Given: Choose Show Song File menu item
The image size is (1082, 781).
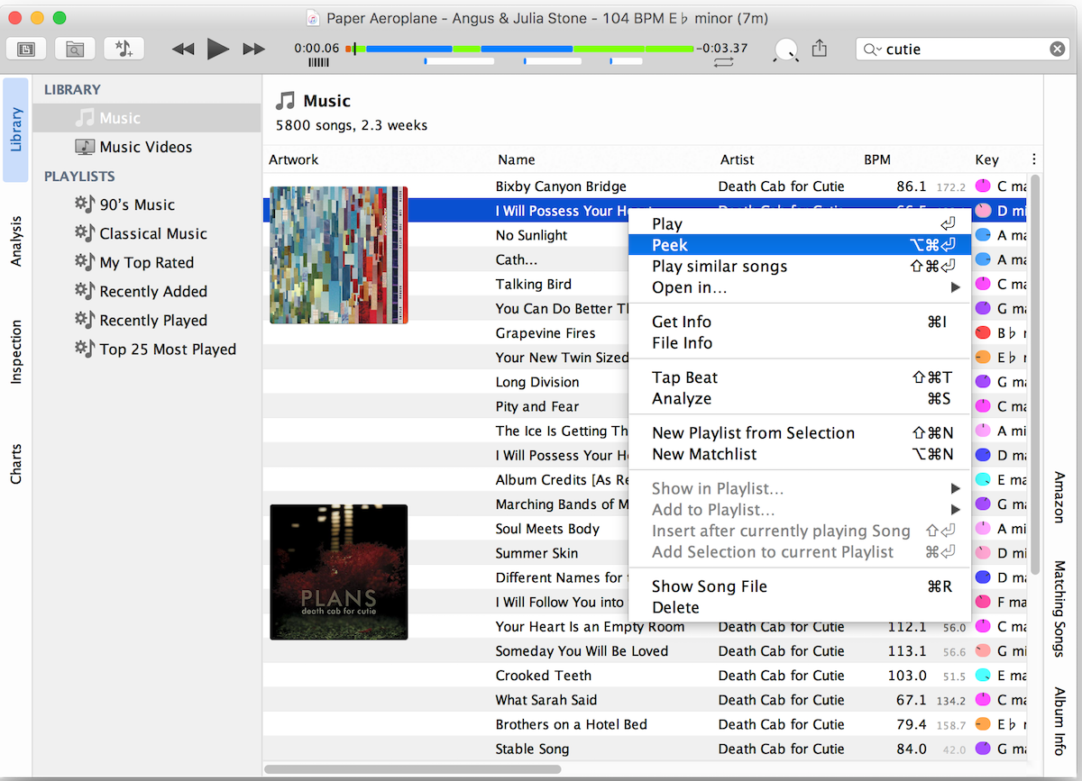Looking at the screenshot, I should coord(800,586).
